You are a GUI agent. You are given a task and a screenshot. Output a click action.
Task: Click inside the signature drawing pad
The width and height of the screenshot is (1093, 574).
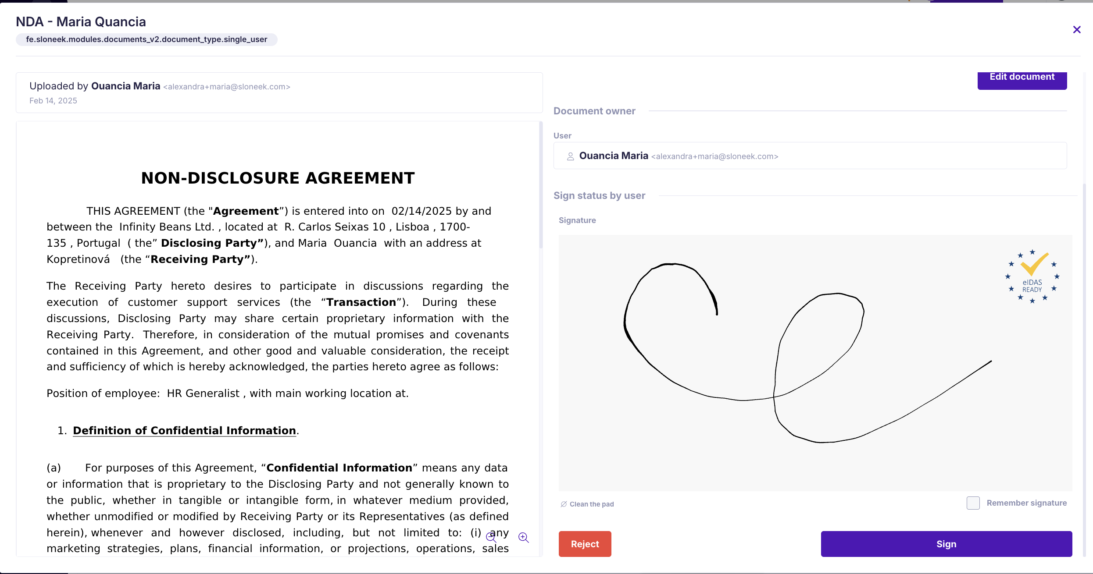[815, 363]
